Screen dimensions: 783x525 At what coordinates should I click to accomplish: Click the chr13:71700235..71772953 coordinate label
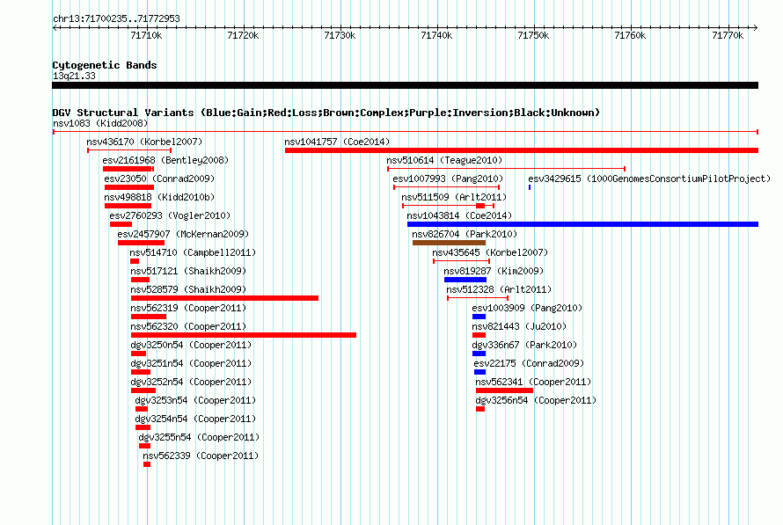point(116,18)
